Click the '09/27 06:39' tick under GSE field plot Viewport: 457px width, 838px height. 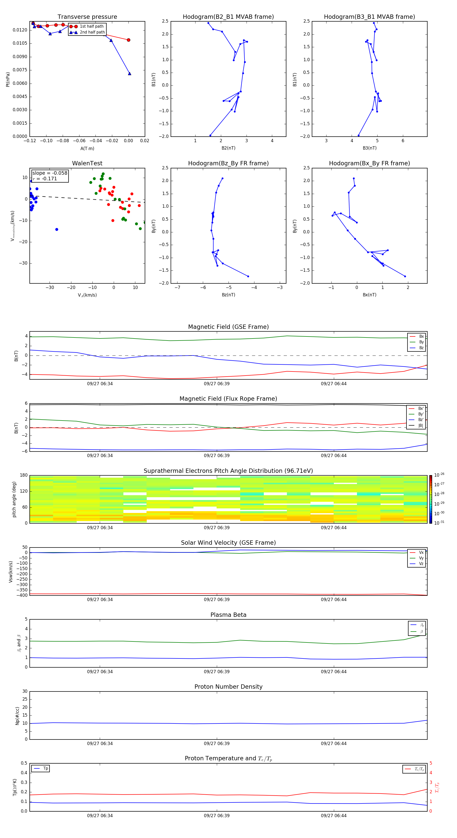point(217,384)
